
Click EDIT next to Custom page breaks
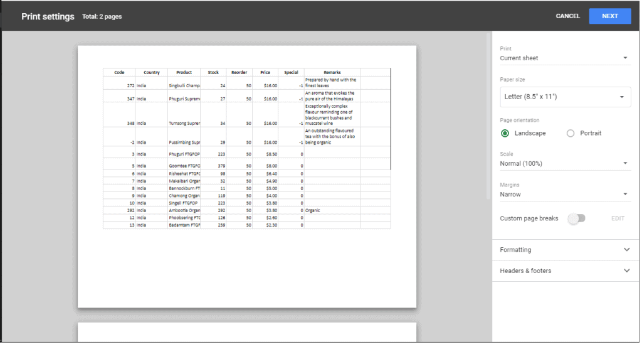[x=618, y=218]
